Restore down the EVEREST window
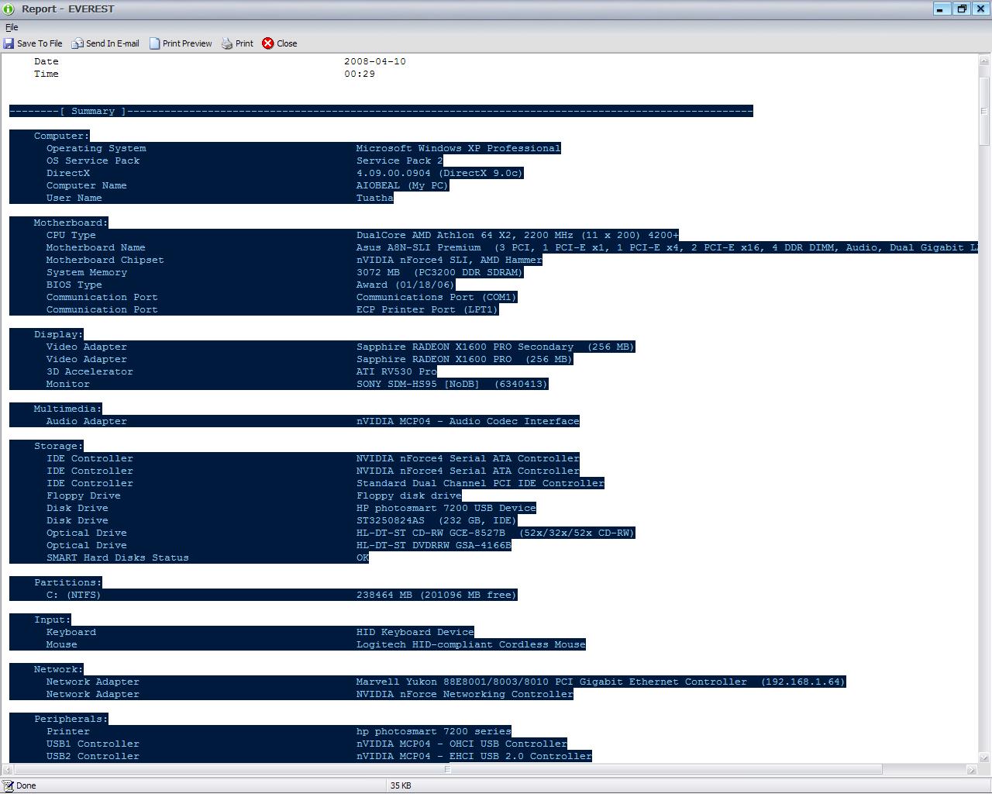Screen dimensions: 992x794 [962, 9]
